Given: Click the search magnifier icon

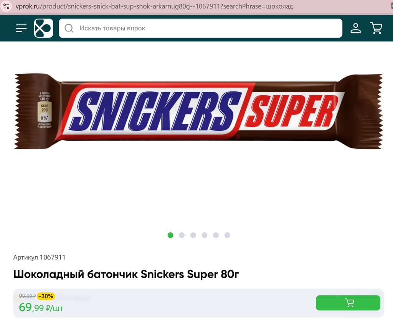Looking at the screenshot, I should click(69, 28).
